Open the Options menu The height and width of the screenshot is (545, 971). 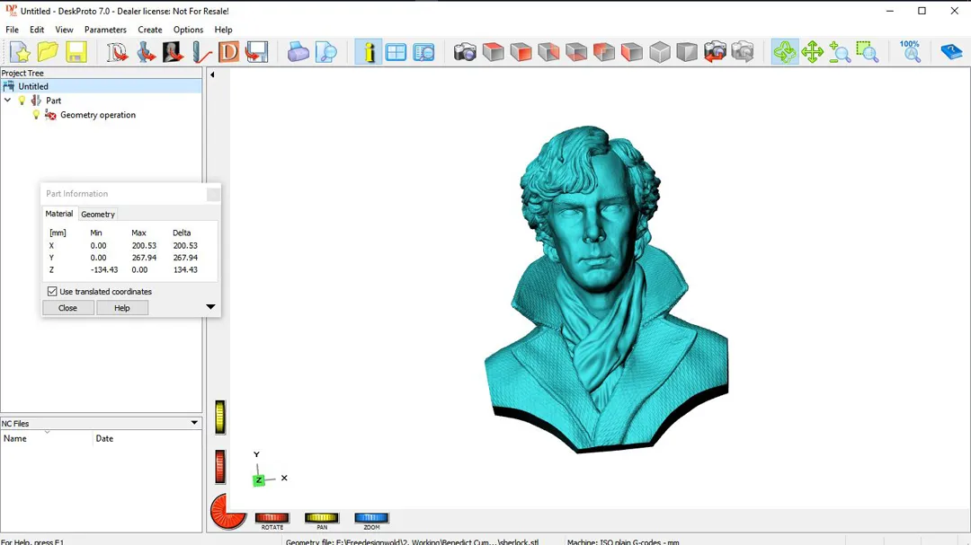tap(188, 30)
